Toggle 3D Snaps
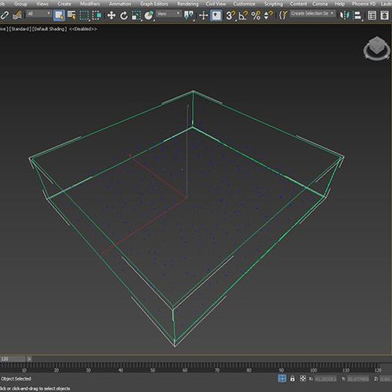Viewport: 392px width, 392px height. point(230,16)
